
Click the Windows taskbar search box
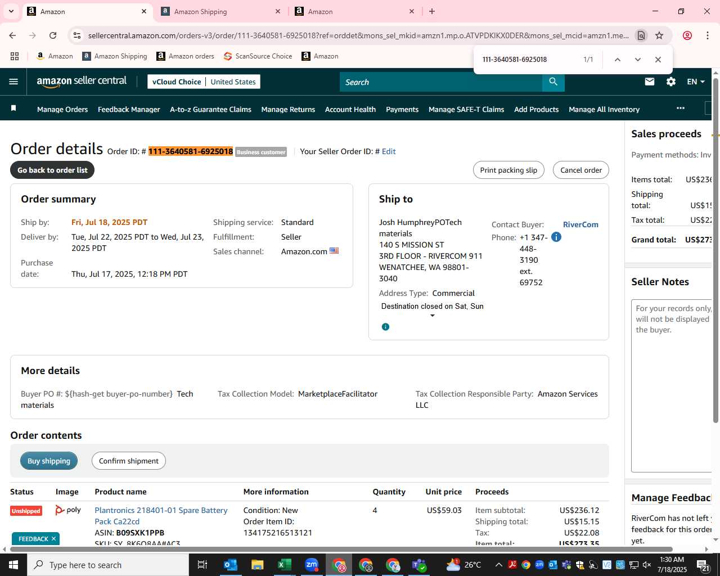click(108, 565)
